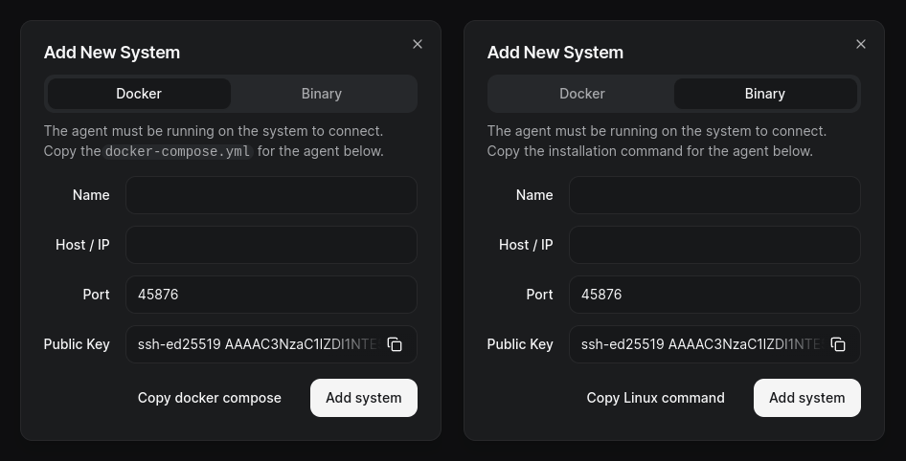
Task: Focus the Name field in Binary-selected dialog
Action: tap(714, 195)
